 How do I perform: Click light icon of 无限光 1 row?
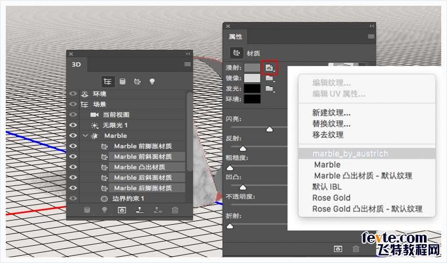pyautogui.click(x=94, y=125)
